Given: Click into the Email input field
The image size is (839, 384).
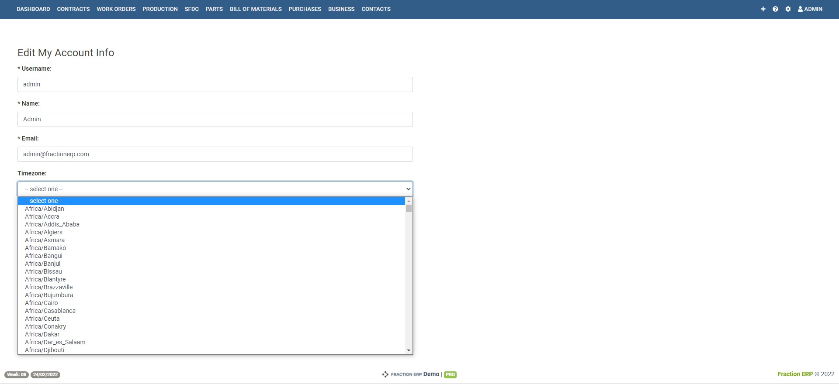Looking at the screenshot, I should click(215, 154).
